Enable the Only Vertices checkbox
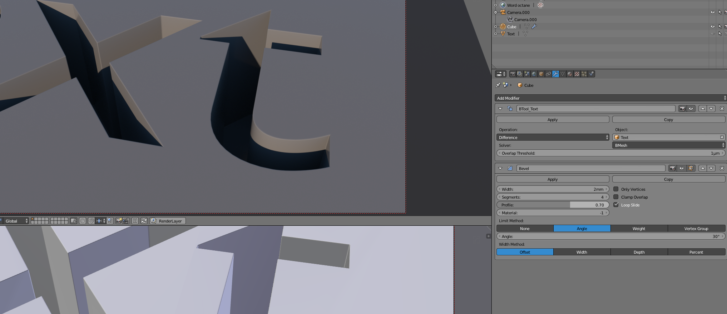 (616, 189)
